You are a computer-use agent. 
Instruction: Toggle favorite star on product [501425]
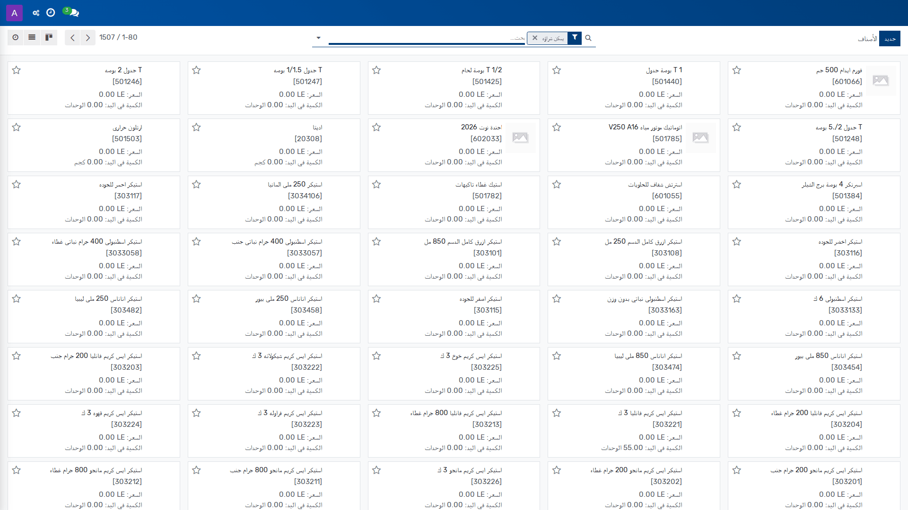point(376,70)
